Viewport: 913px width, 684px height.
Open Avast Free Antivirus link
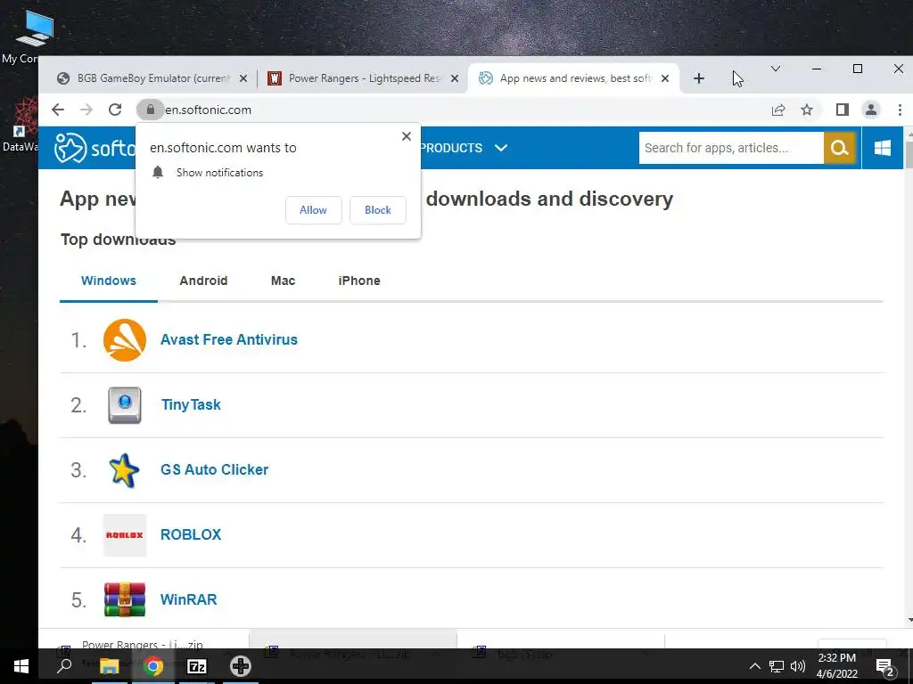(229, 339)
